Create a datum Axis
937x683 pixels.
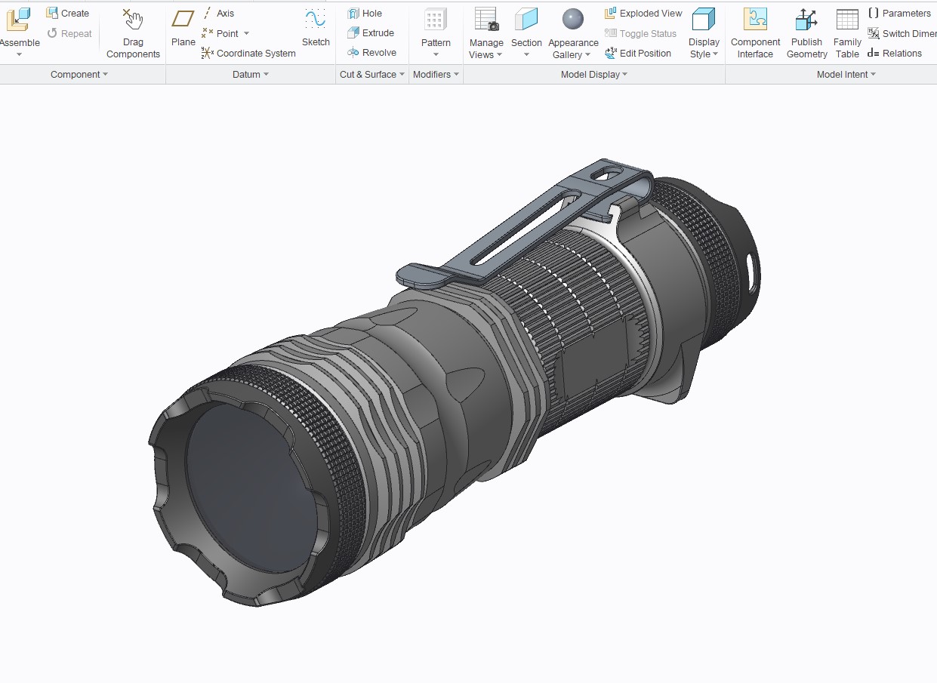(x=218, y=13)
